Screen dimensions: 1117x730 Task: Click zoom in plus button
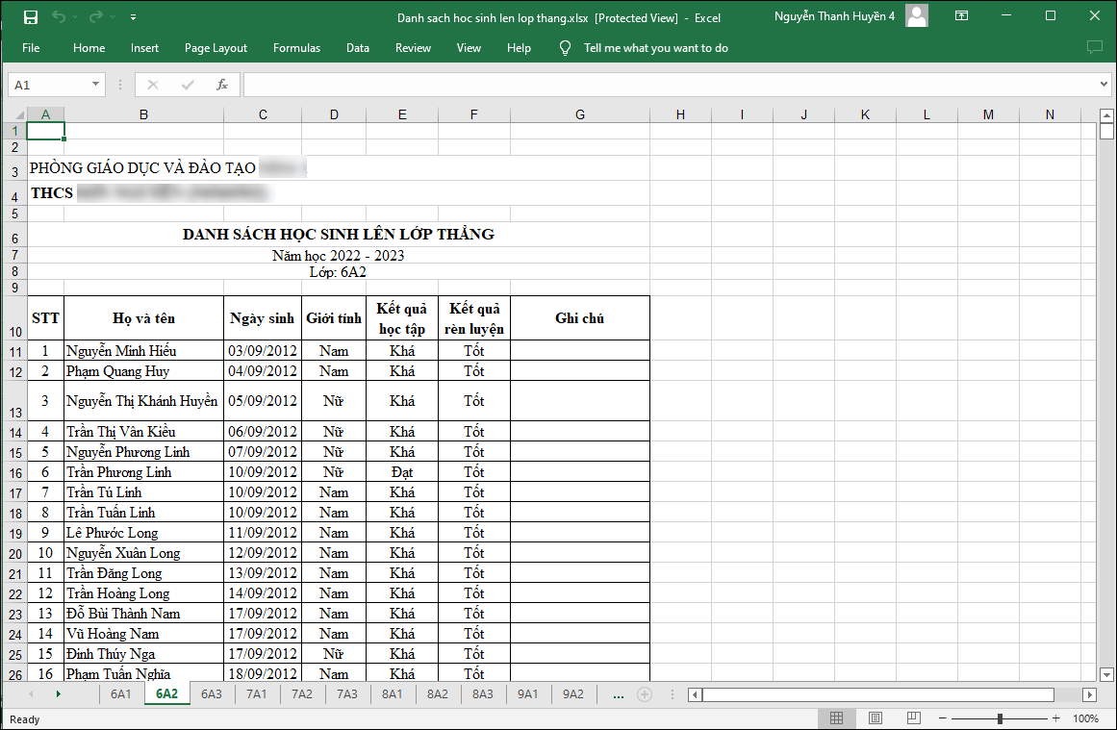pos(1055,718)
